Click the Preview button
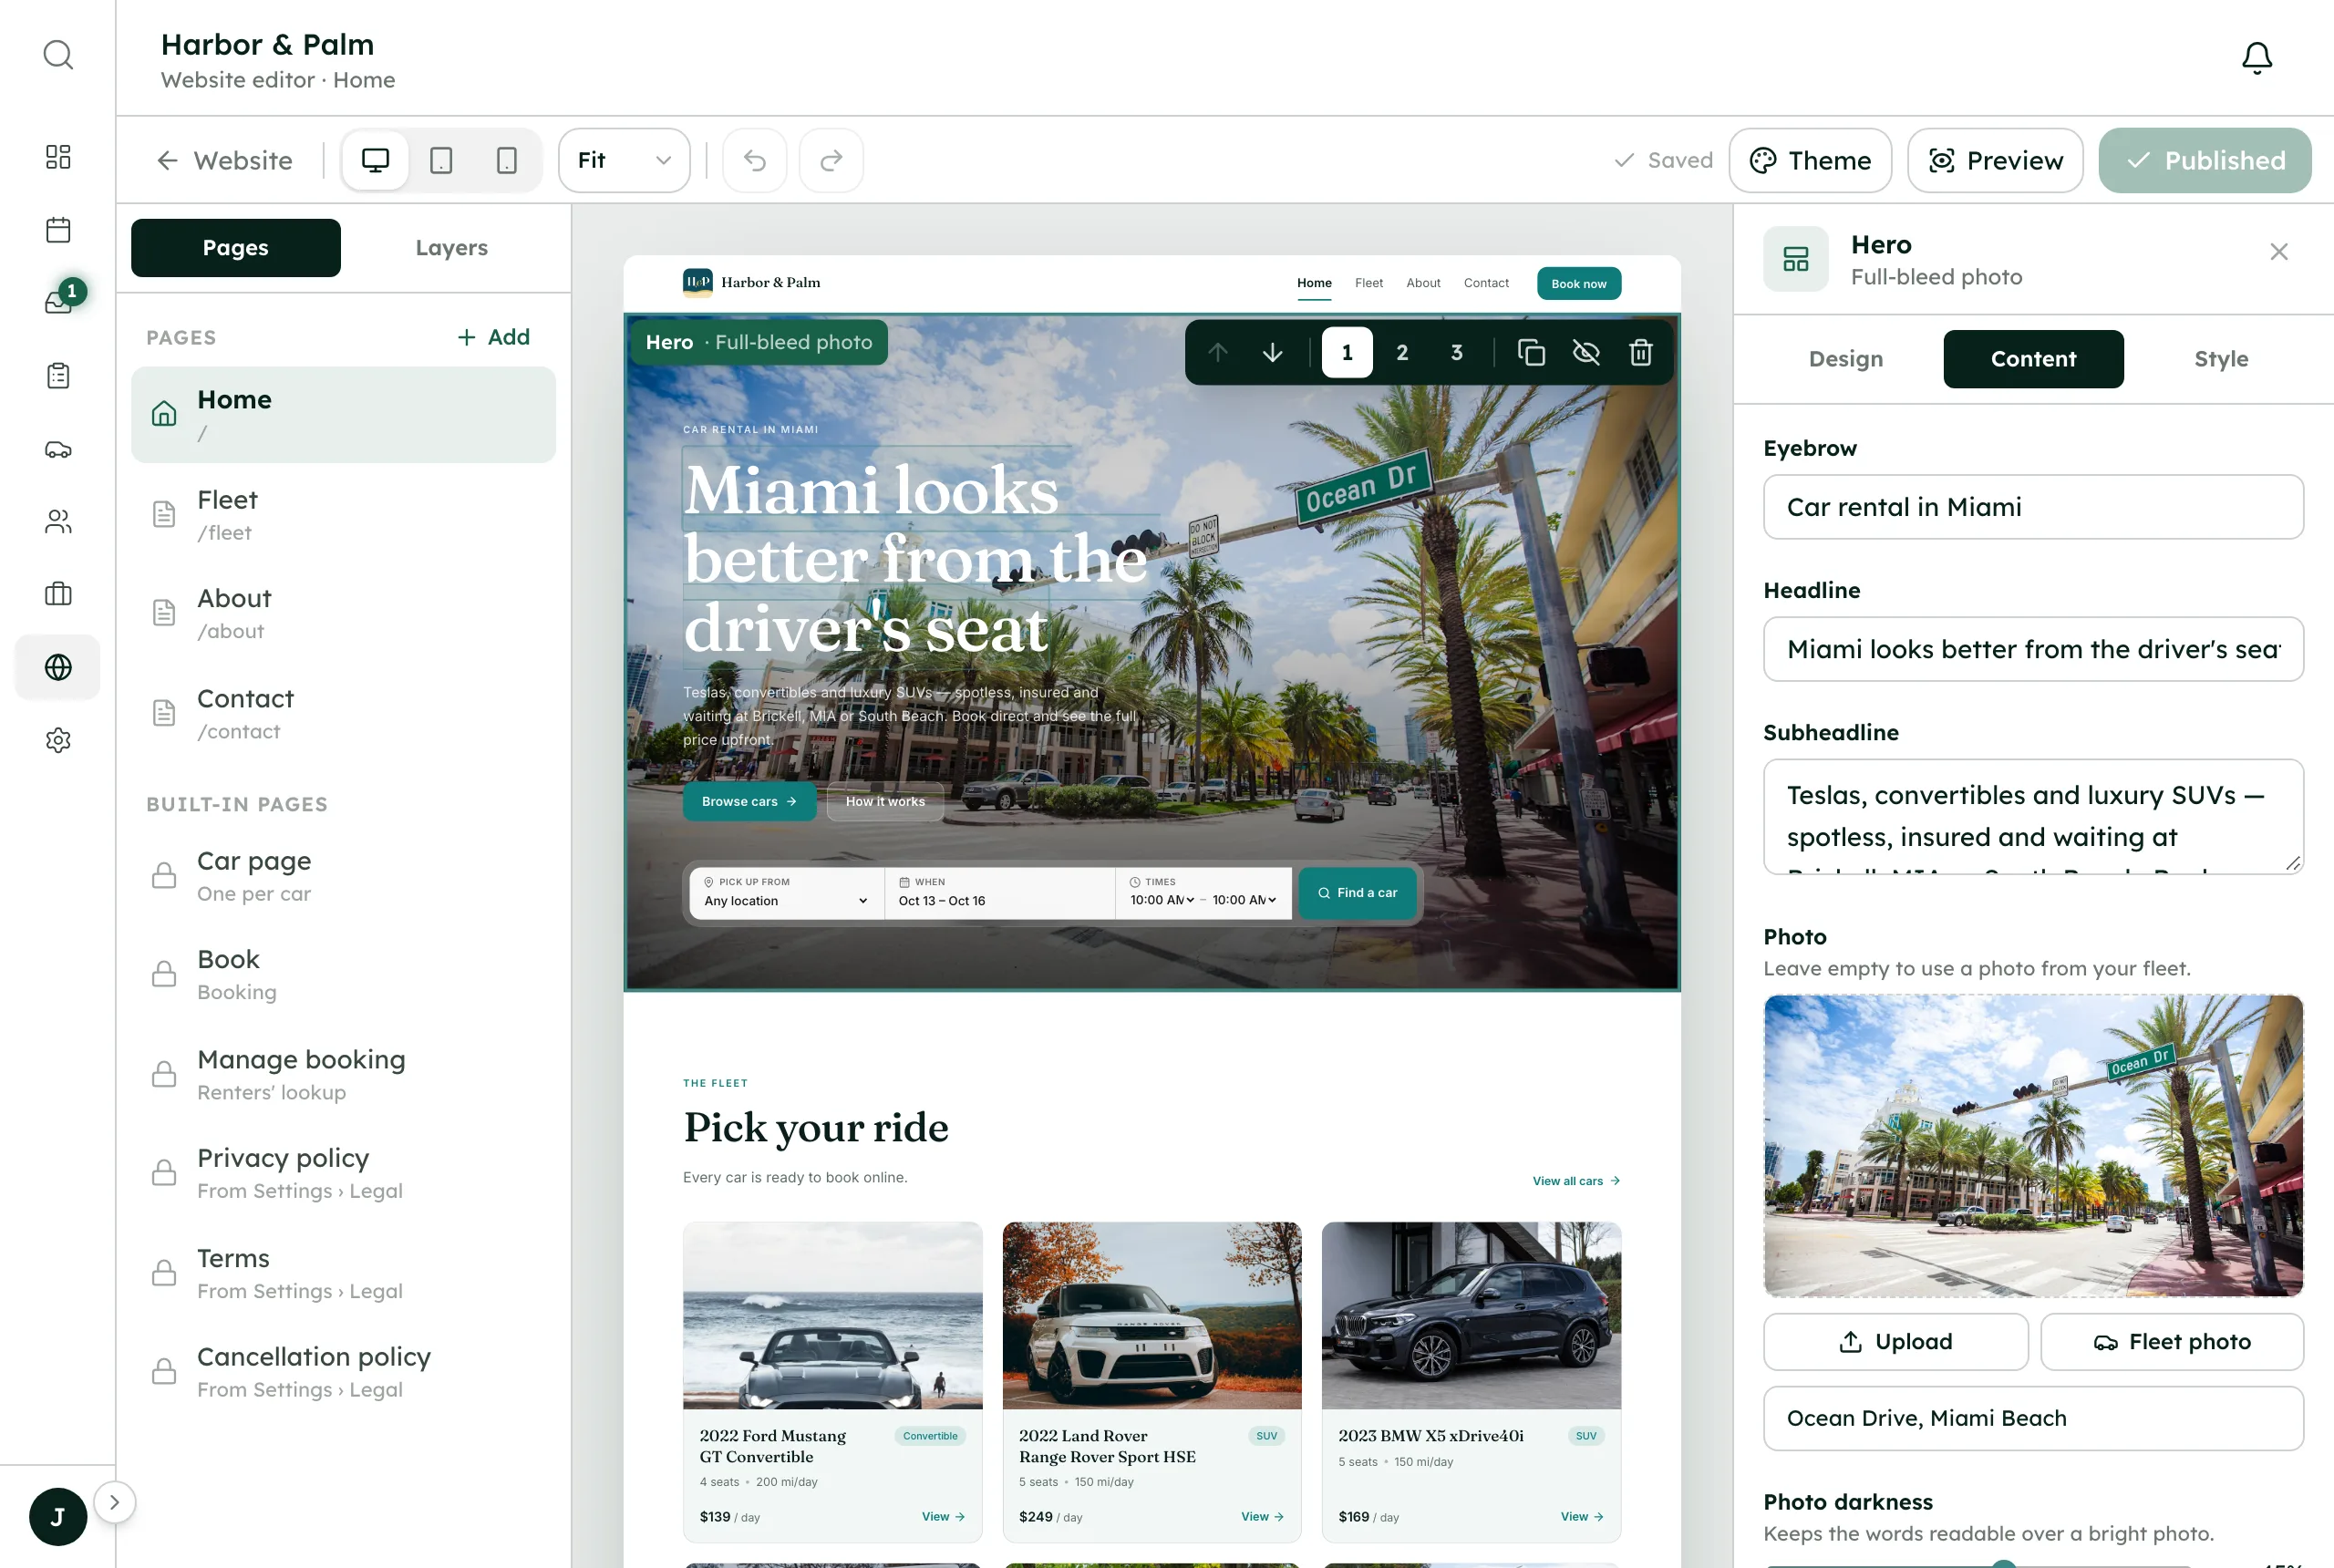Viewport: 2334px width, 1568px height. [x=1995, y=160]
